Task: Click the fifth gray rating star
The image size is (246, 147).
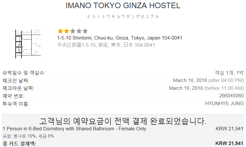Action: pos(85,31)
